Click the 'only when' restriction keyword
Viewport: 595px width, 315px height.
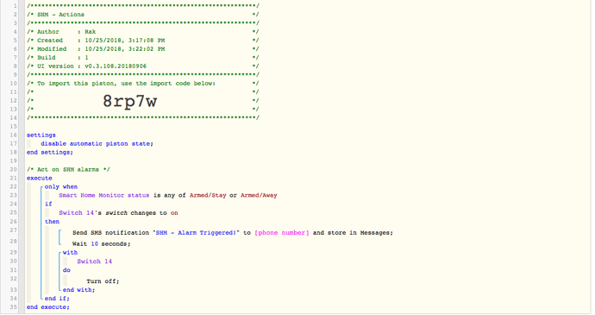tap(61, 187)
